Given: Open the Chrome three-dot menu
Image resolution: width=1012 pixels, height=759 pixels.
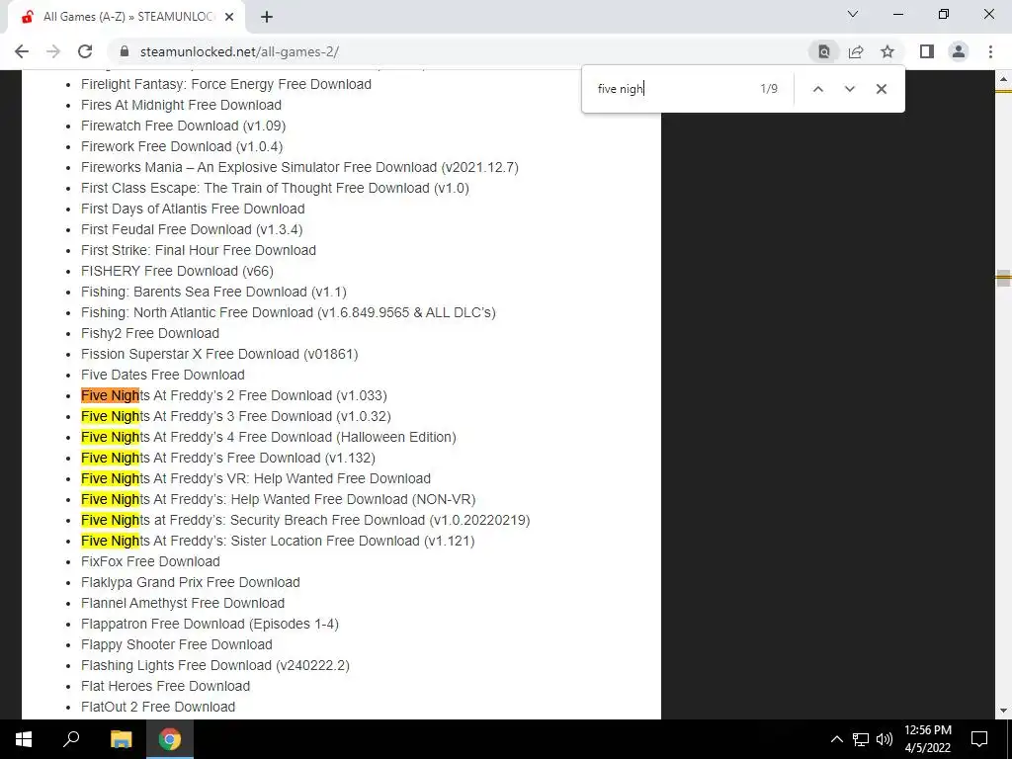Looking at the screenshot, I should point(990,51).
